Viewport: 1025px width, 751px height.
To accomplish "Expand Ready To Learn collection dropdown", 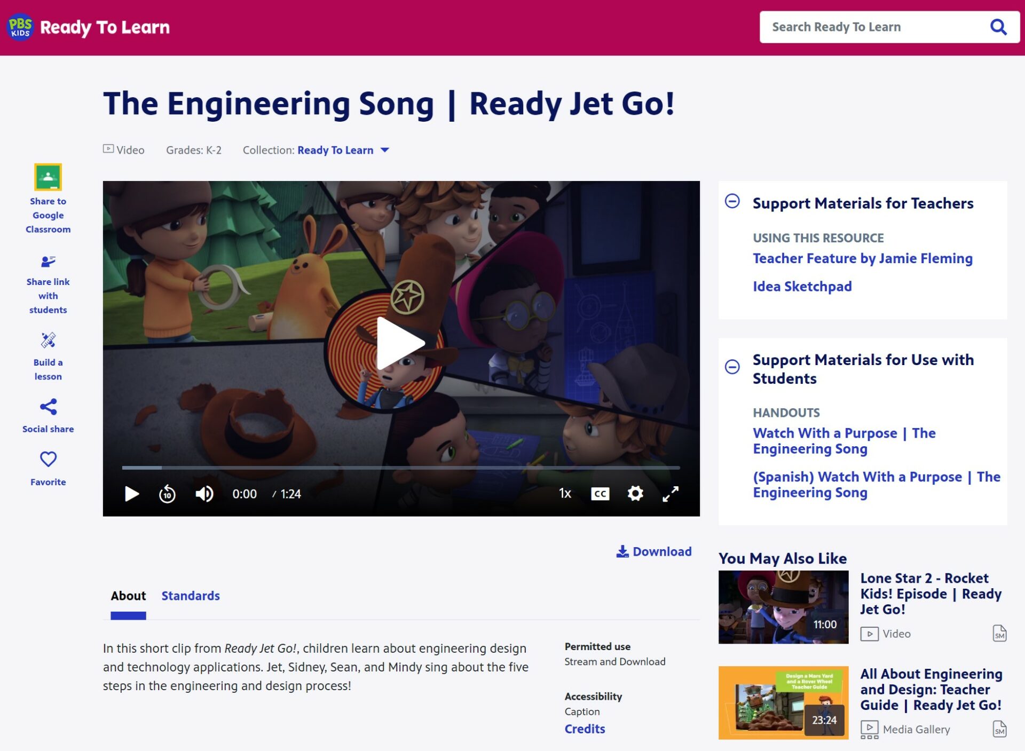I will pos(385,150).
